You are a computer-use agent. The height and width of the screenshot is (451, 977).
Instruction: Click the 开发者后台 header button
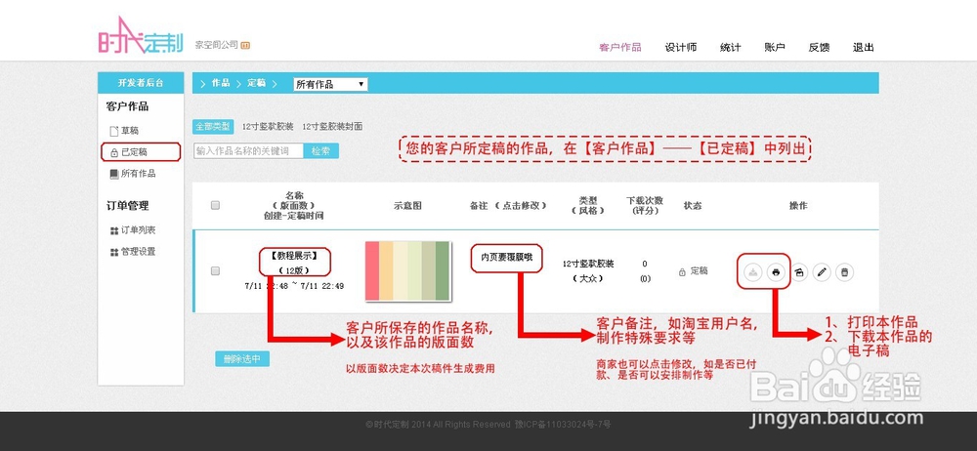[x=141, y=83]
